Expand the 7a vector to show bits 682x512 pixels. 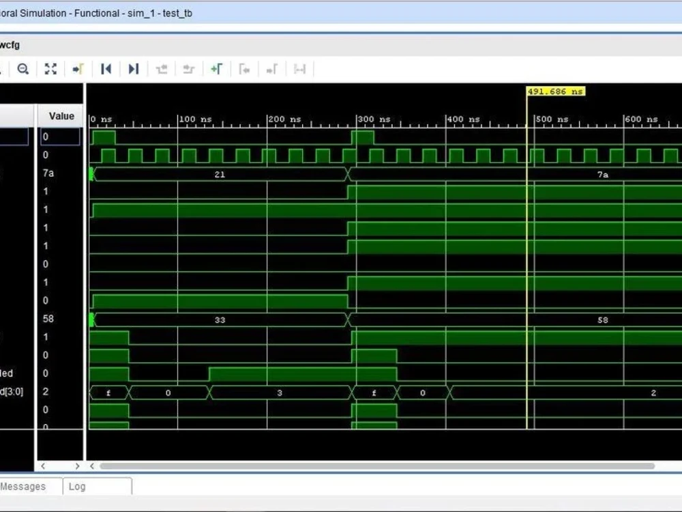pos(4,174)
